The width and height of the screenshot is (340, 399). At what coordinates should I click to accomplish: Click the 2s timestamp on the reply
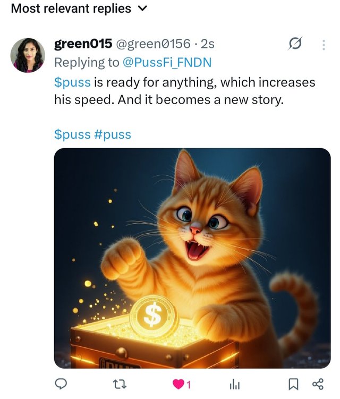pyautogui.click(x=207, y=44)
